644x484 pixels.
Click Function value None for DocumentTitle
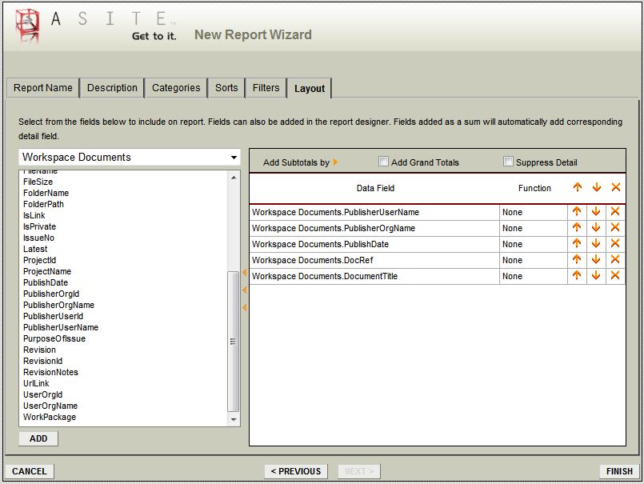click(513, 276)
